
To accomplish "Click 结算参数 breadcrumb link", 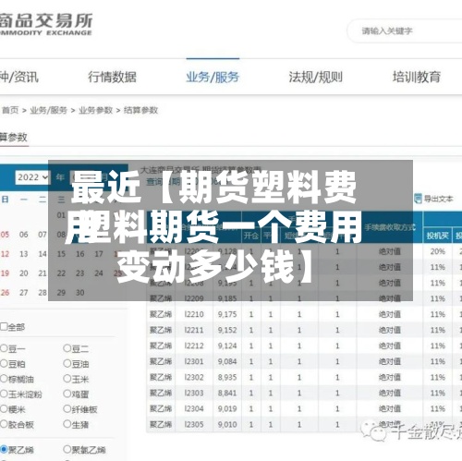I will click(140, 110).
